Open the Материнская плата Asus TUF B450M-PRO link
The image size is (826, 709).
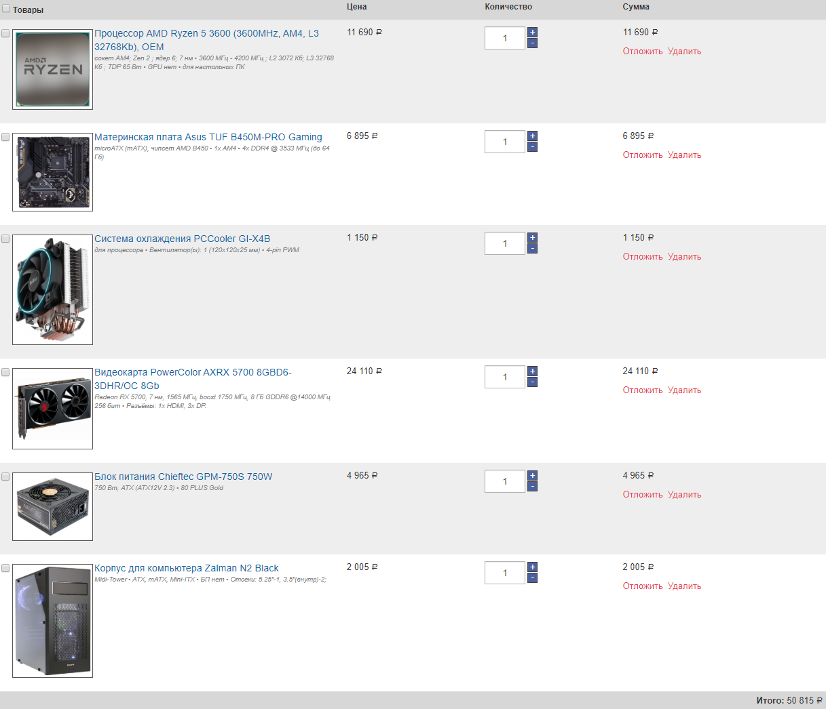click(208, 137)
